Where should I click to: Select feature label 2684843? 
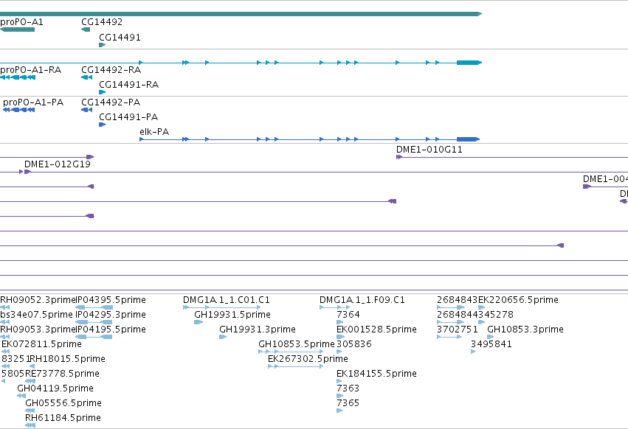[x=458, y=300]
